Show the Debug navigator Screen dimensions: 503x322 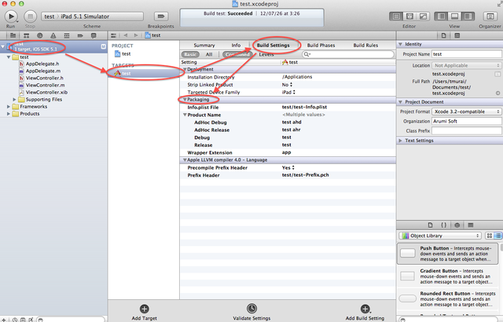[x=67, y=35]
